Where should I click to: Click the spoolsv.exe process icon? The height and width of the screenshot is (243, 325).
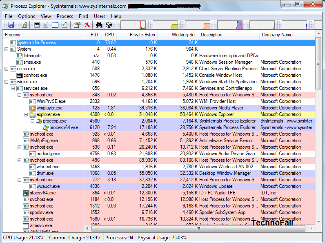[x=26, y=213]
